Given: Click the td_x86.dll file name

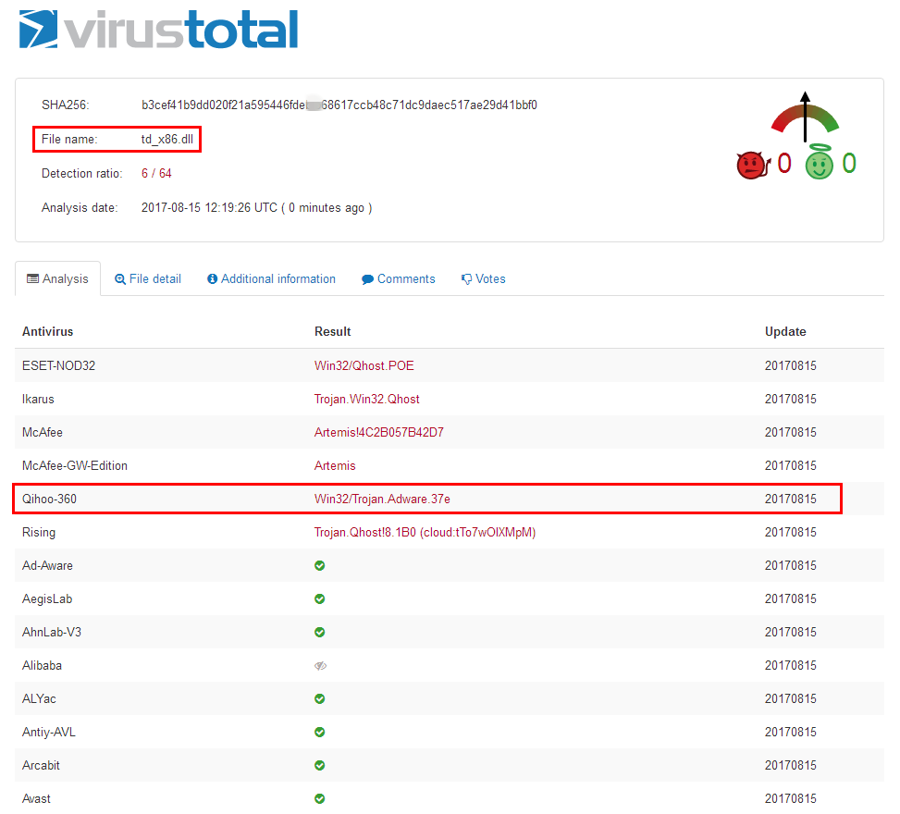Looking at the screenshot, I should [x=167, y=139].
